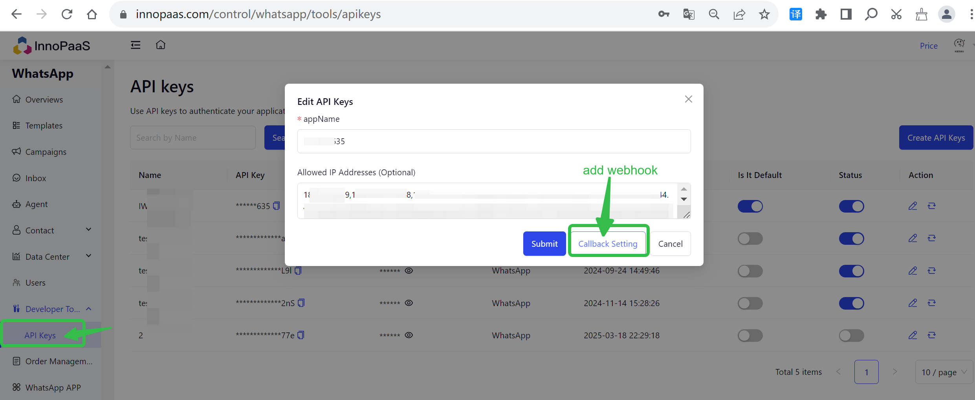Go to the next page of results

click(895, 372)
